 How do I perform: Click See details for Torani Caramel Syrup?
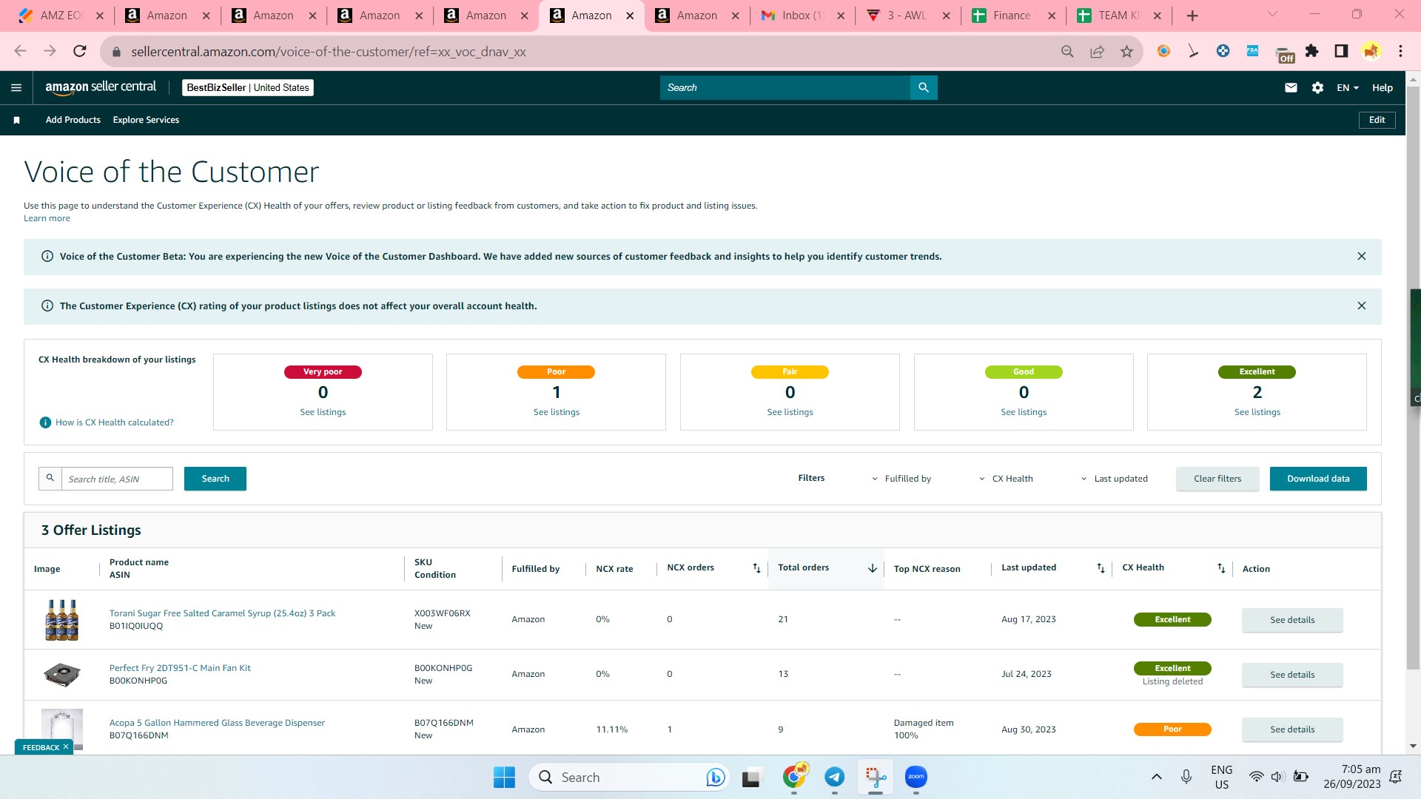tap(1292, 620)
